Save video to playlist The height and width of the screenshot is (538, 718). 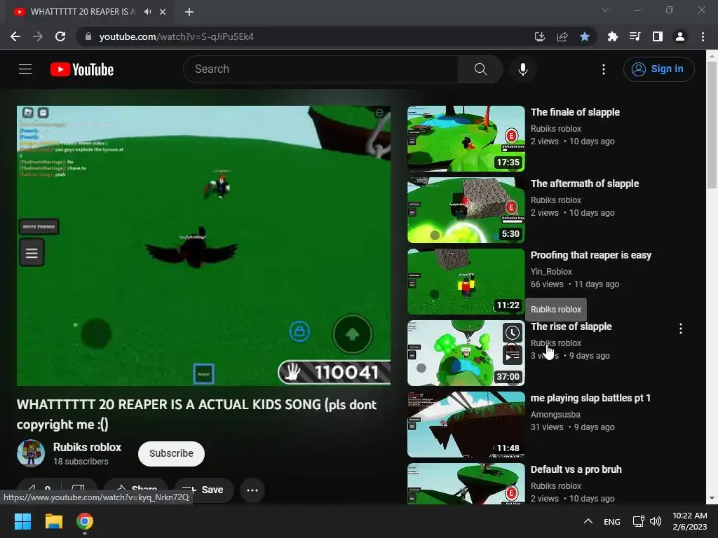[204, 490]
